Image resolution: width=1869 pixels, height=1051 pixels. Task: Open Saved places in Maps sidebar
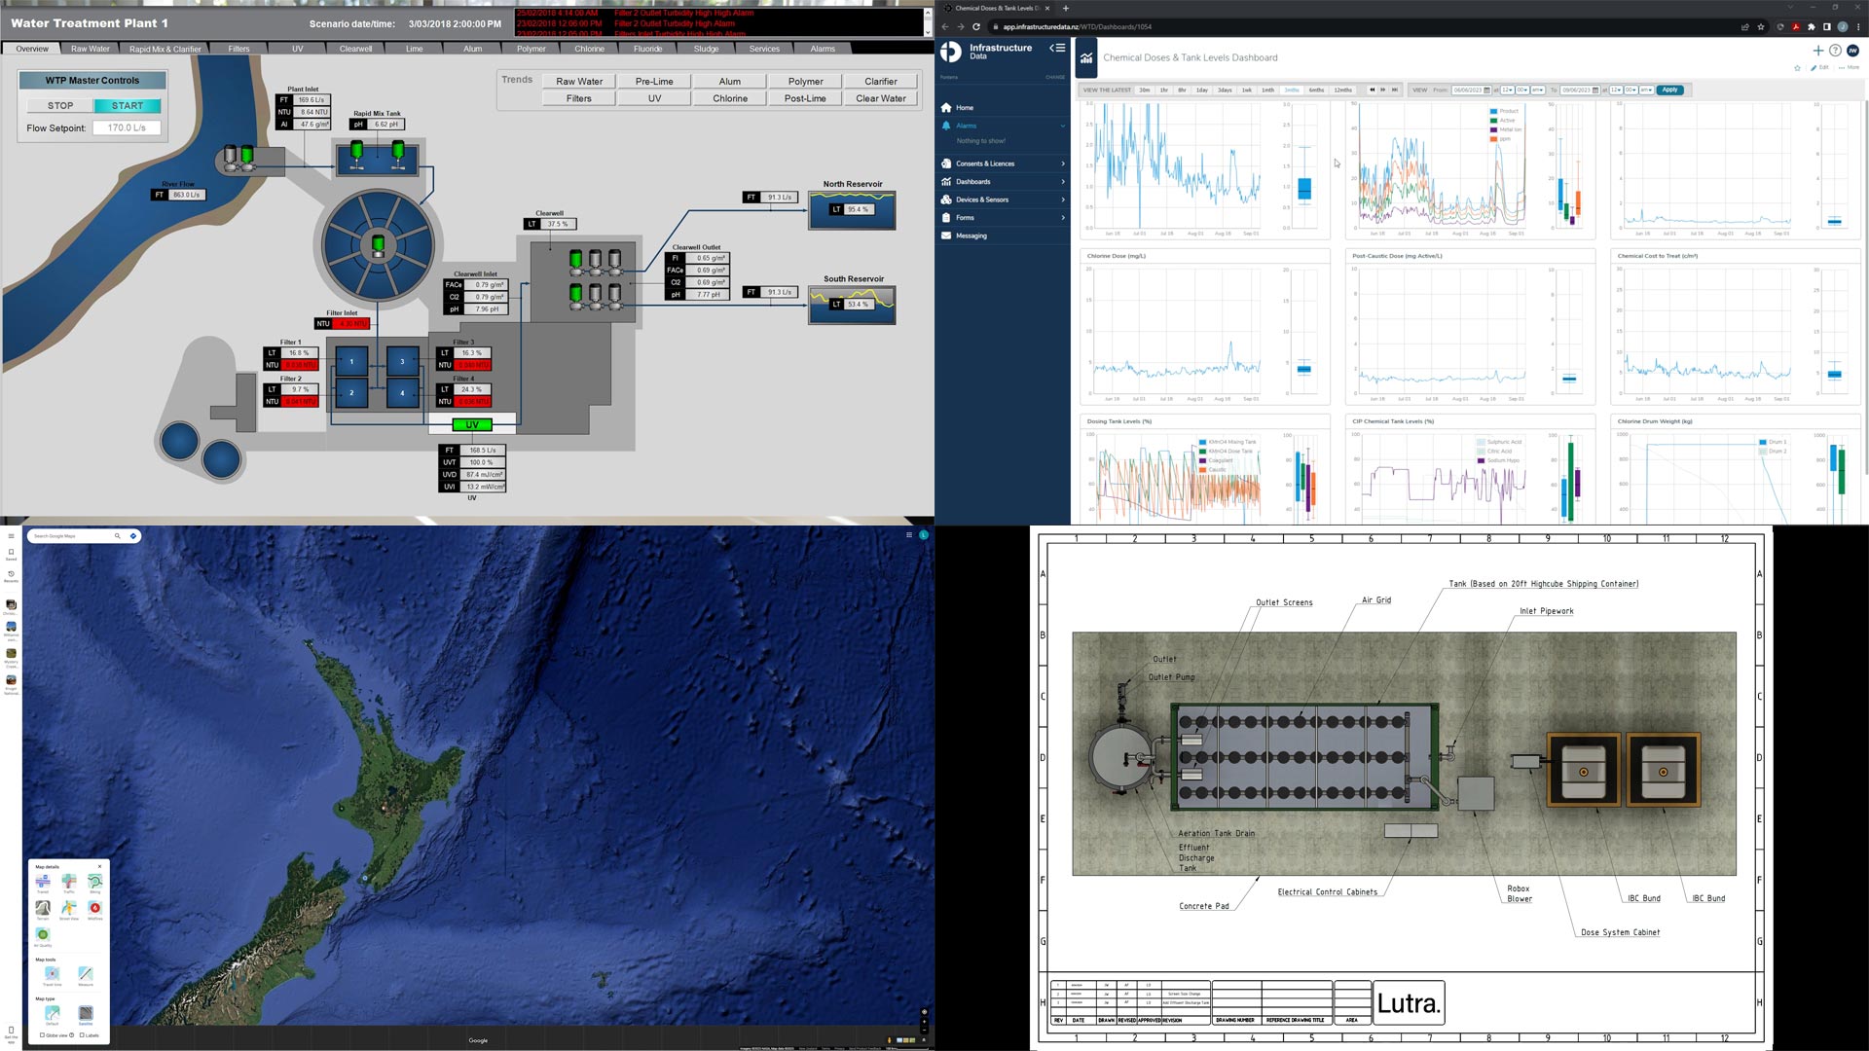pos(11,553)
